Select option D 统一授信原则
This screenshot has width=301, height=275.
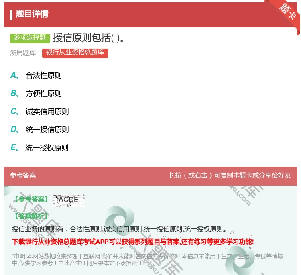pos(40,129)
